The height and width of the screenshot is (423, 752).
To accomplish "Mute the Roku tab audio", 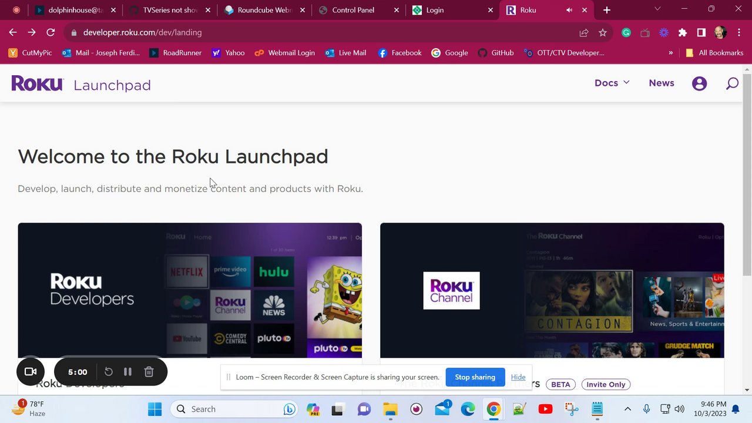I will pos(569,10).
